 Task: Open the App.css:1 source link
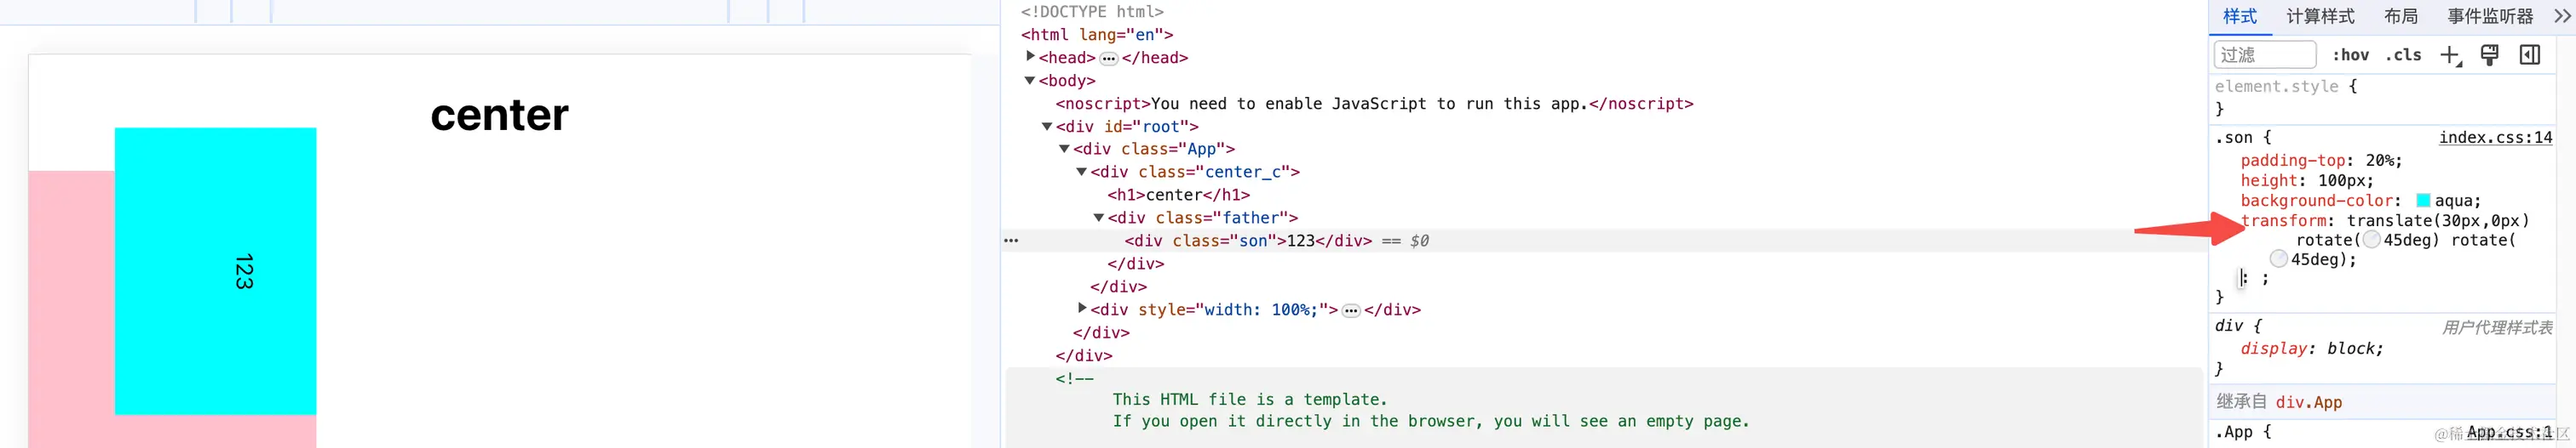(x=2509, y=432)
